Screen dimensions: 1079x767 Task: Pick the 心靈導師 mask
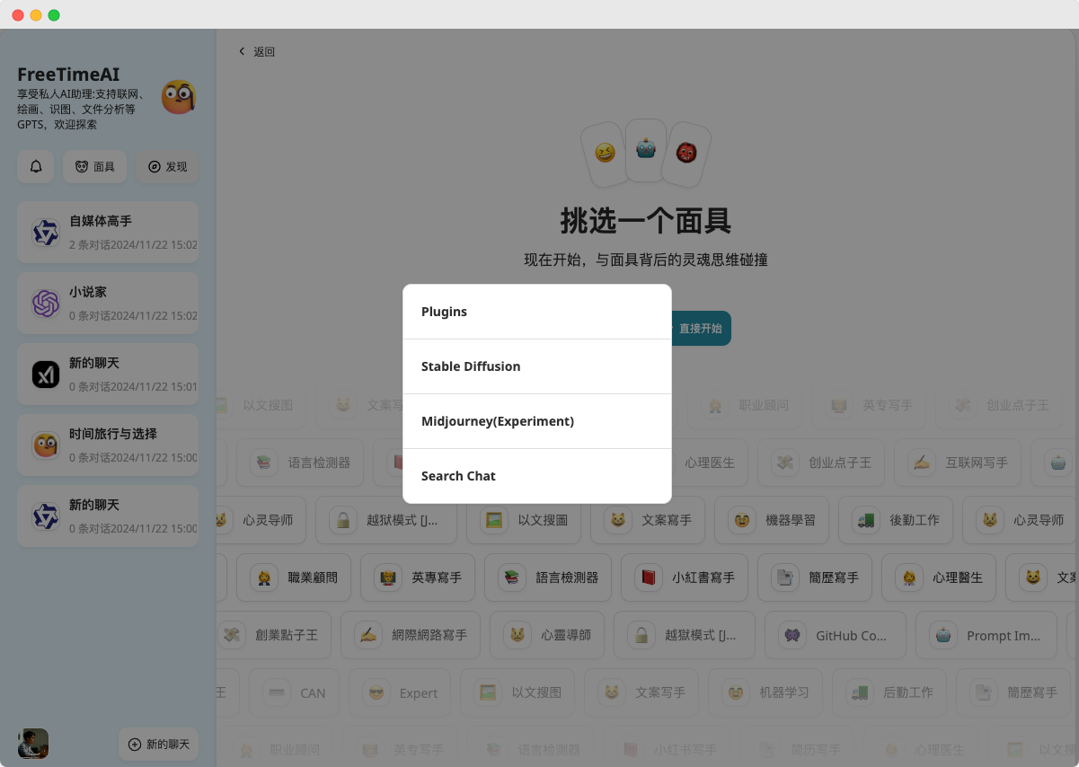click(547, 635)
